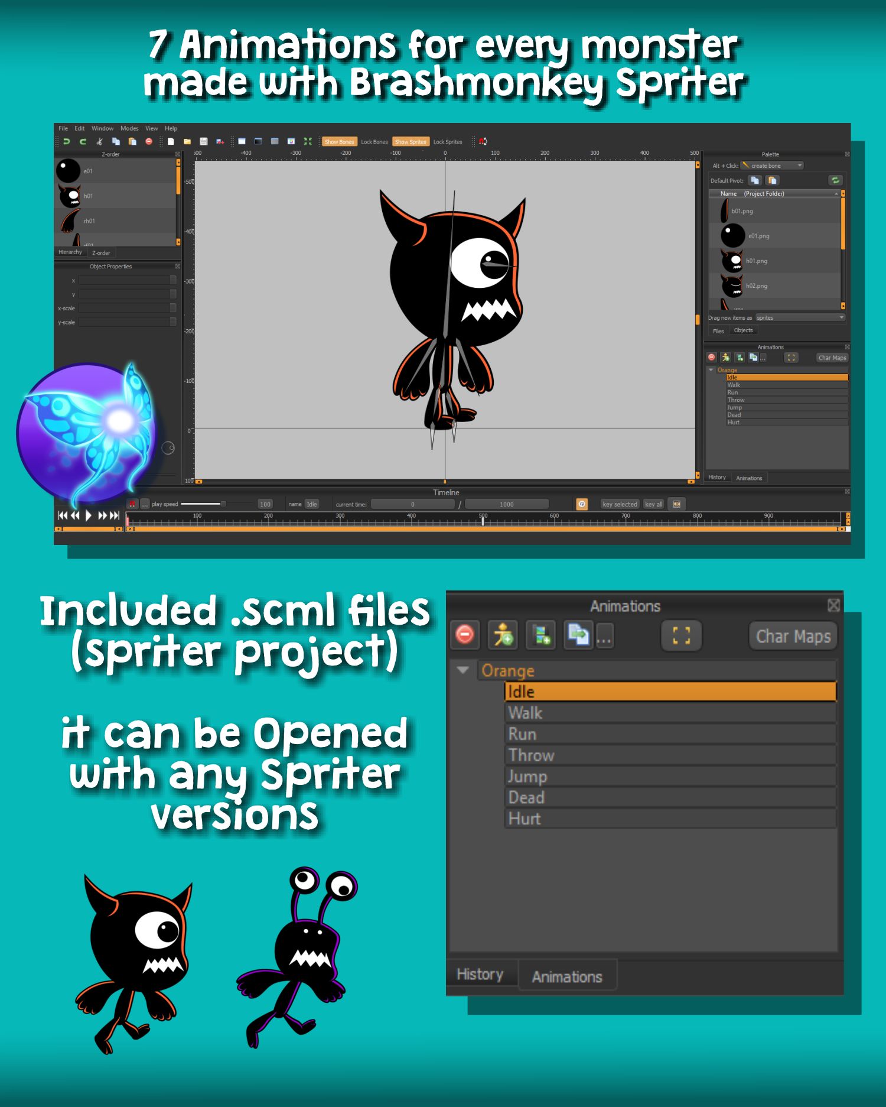Select h02.png in the Palette list
This screenshot has width=886, height=1107.
(774, 285)
